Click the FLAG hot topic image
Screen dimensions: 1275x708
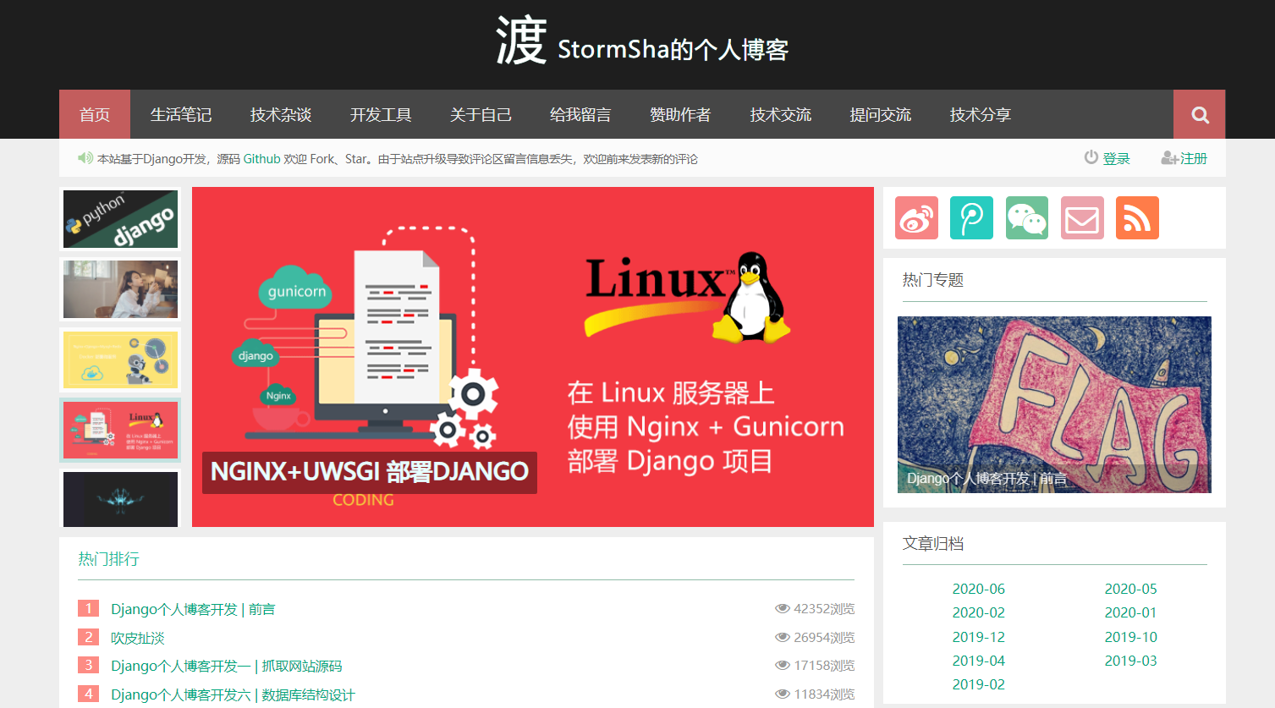[1053, 403]
